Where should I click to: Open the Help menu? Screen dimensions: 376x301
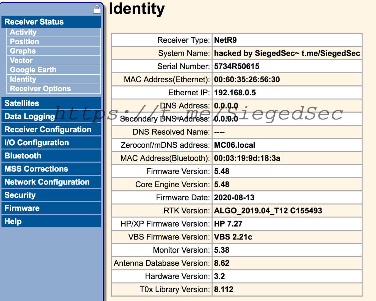click(x=51, y=221)
